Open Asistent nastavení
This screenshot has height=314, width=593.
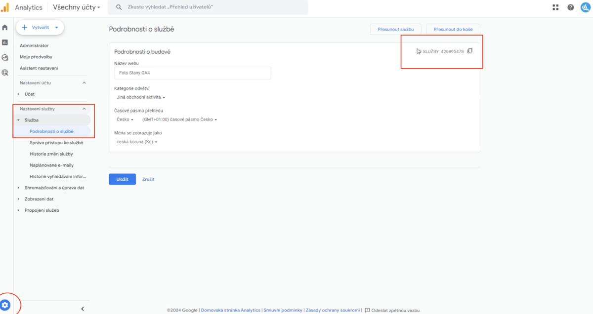39,68
